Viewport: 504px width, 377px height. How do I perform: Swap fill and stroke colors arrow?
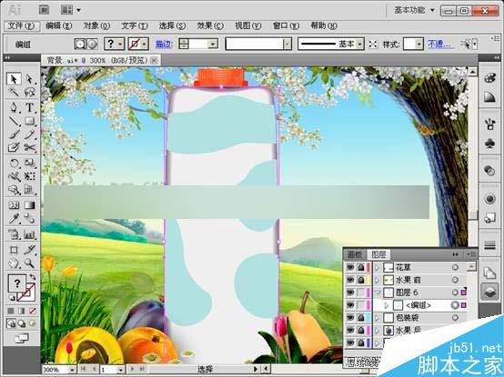tap(33, 276)
